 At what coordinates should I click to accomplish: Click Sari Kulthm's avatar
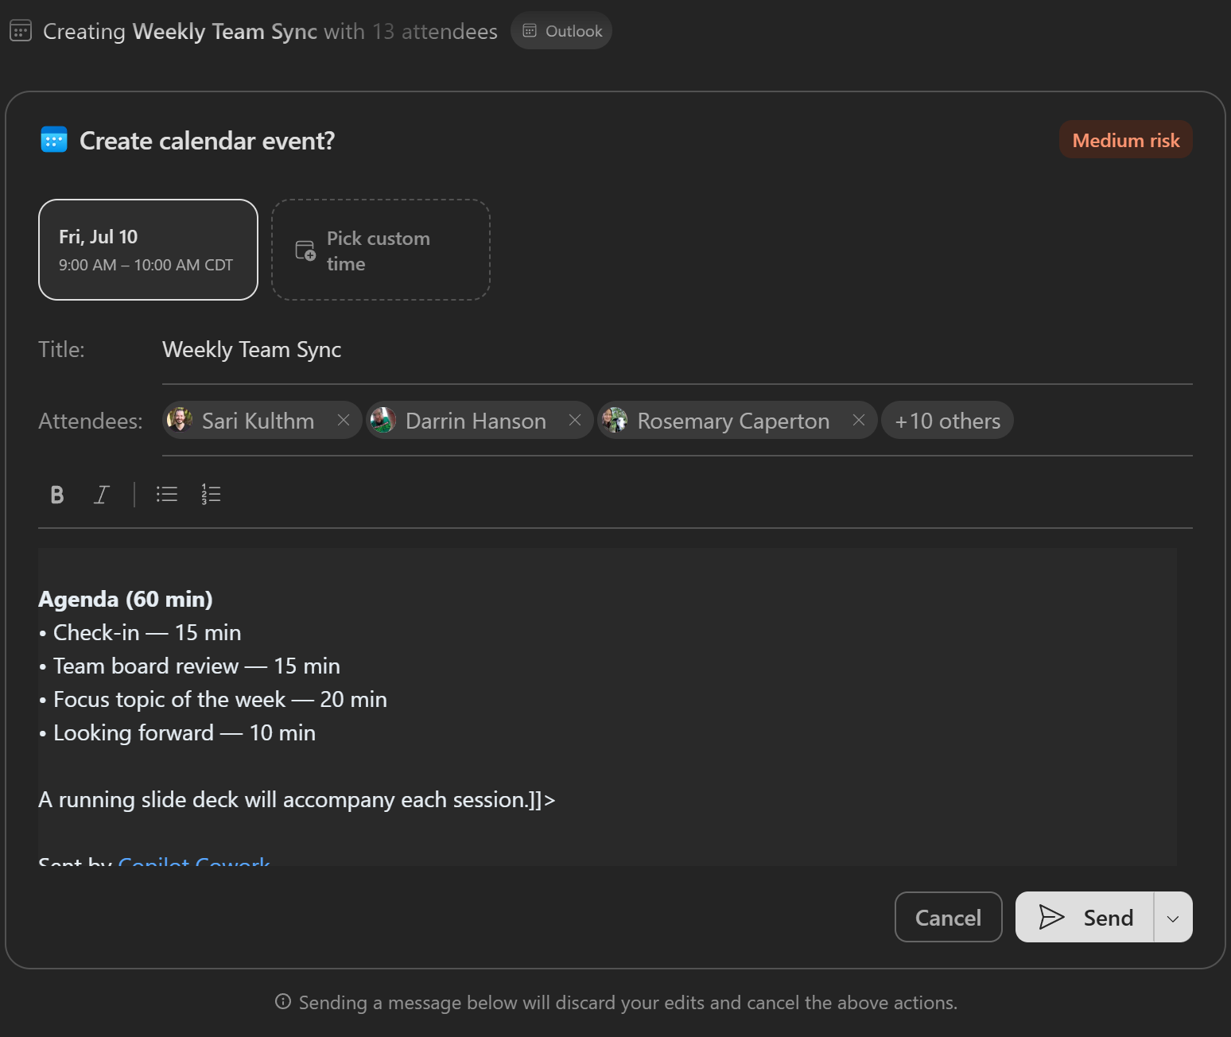181,420
